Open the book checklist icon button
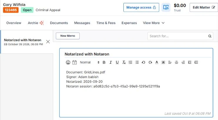218x120 pixels. click(x=166, y=7)
